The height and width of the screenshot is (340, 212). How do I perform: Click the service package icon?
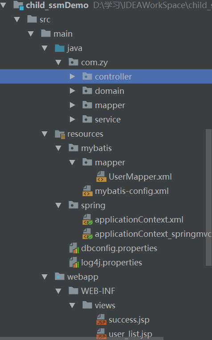[x=87, y=119]
